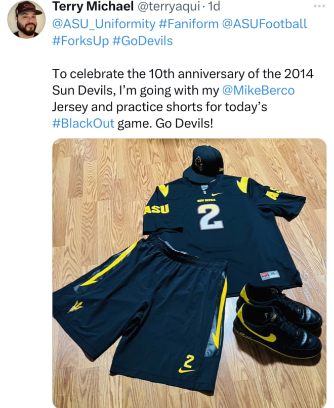Visit the @MikeBerco mention
The image size is (334, 408).
click(258, 90)
